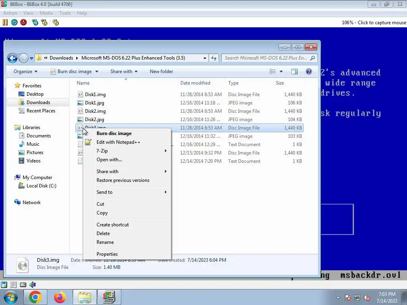The height and width of the screenshot is (305, 407).
Task: Go back with Explorer Back arrow
Action: coord(12,58)
